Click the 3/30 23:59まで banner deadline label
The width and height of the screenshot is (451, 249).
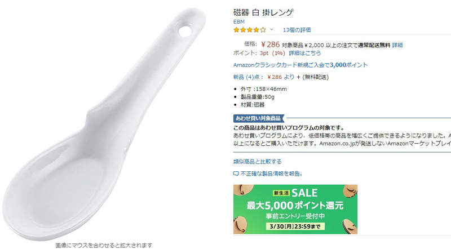coord(295,226)
